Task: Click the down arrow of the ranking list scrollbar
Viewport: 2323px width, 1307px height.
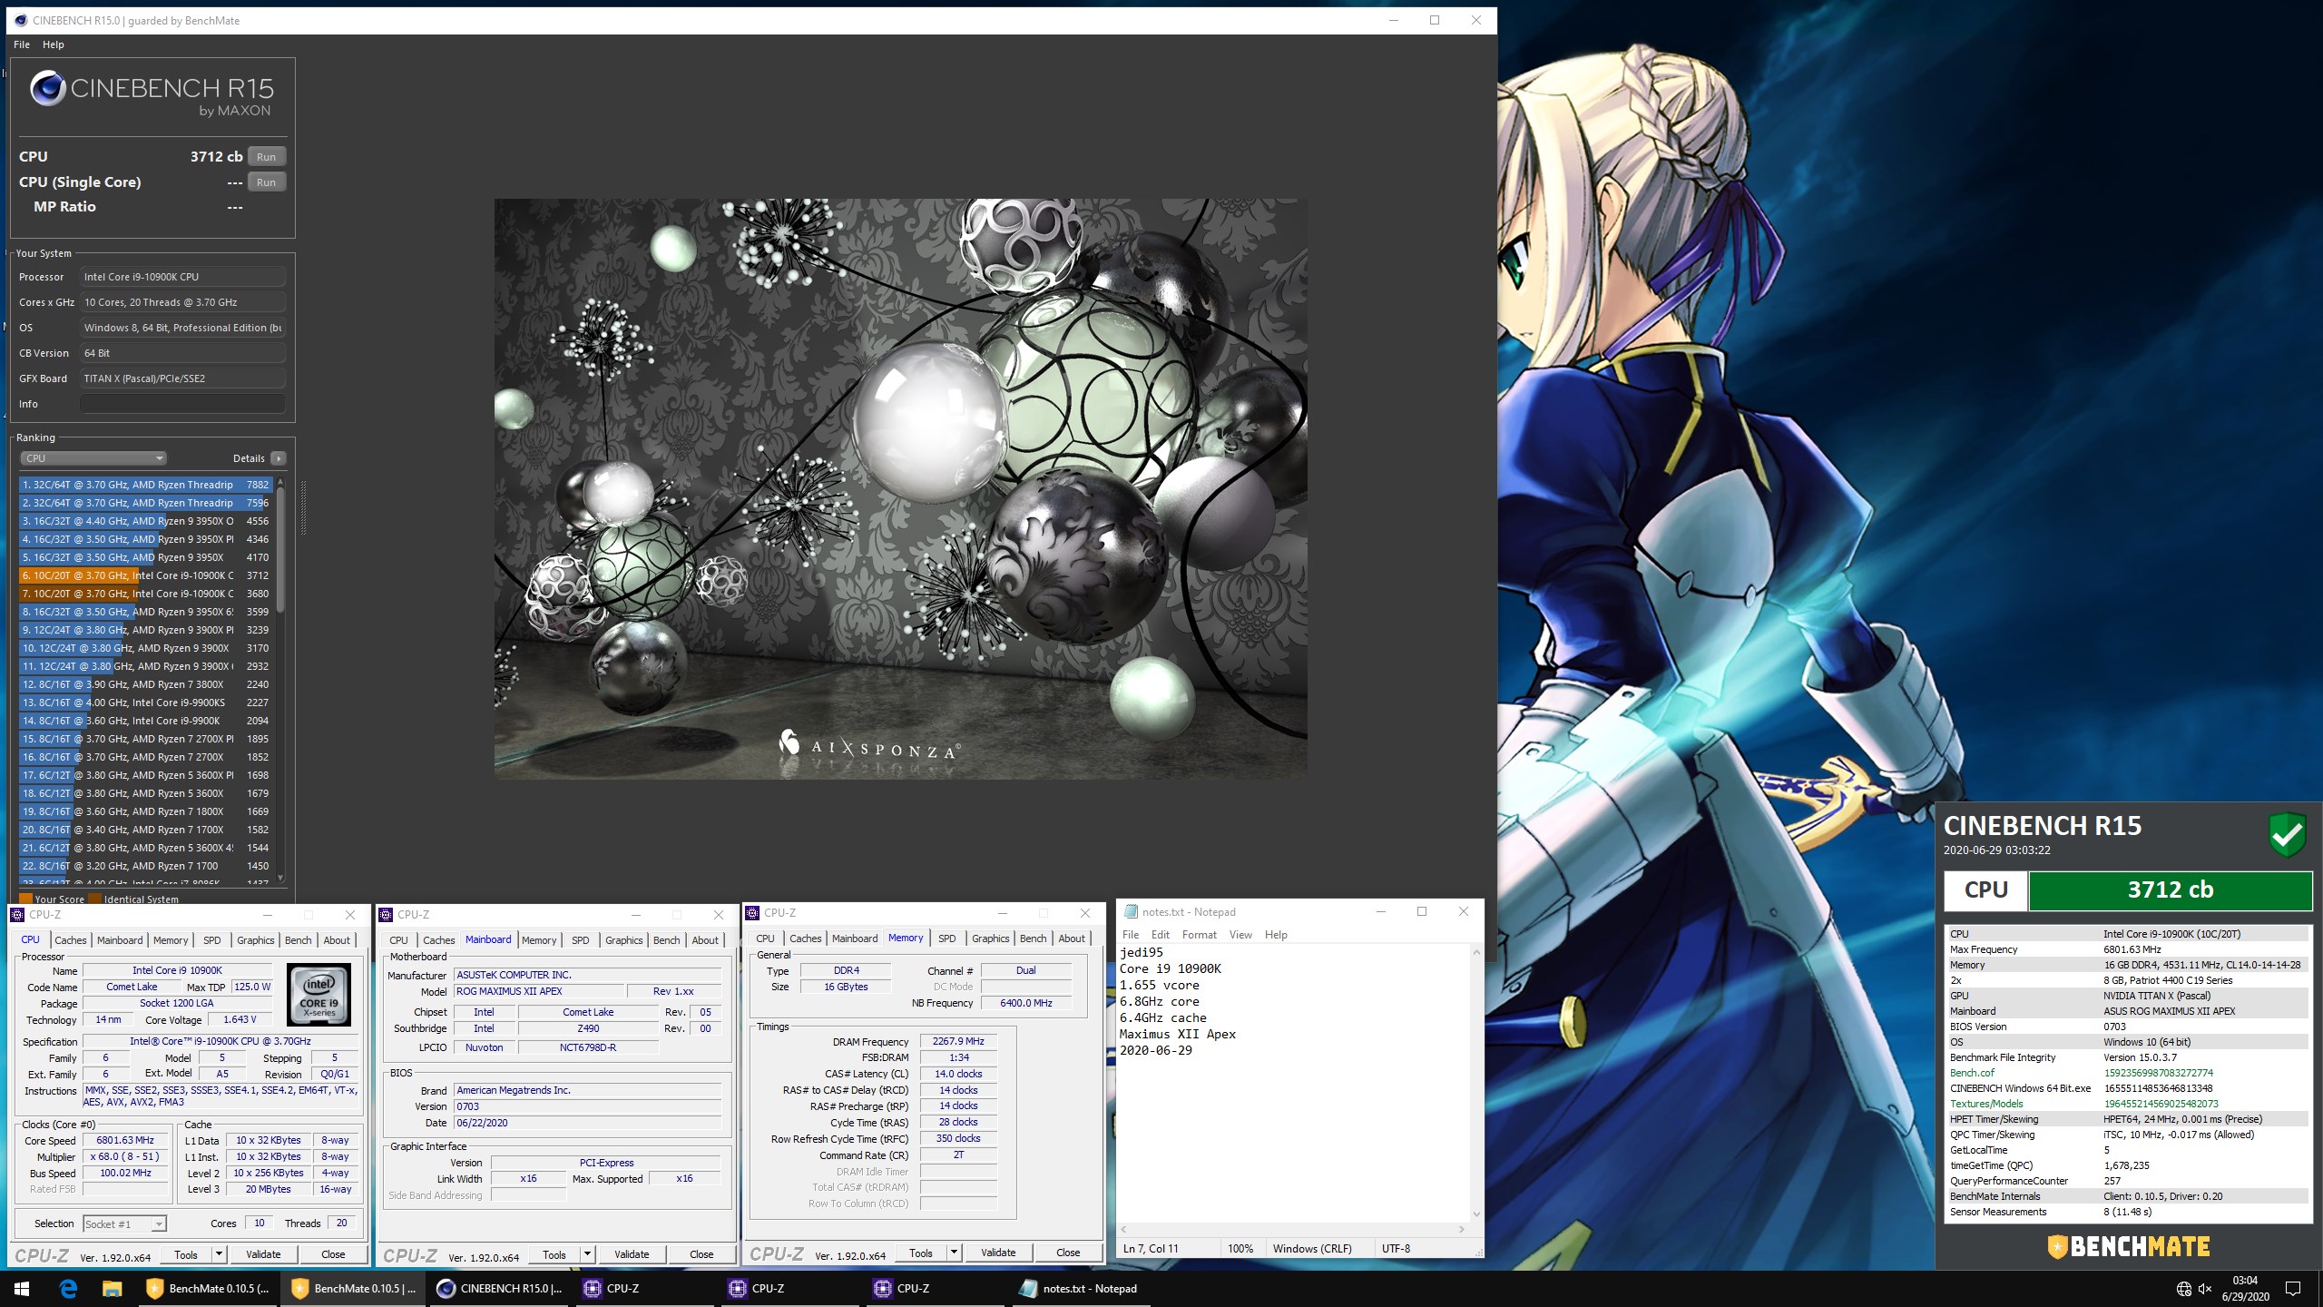Action: [x=280, y=878]
